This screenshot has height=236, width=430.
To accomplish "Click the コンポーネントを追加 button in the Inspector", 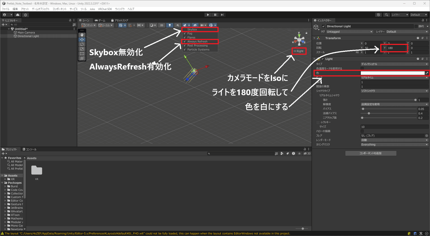I will pos(370,153).
